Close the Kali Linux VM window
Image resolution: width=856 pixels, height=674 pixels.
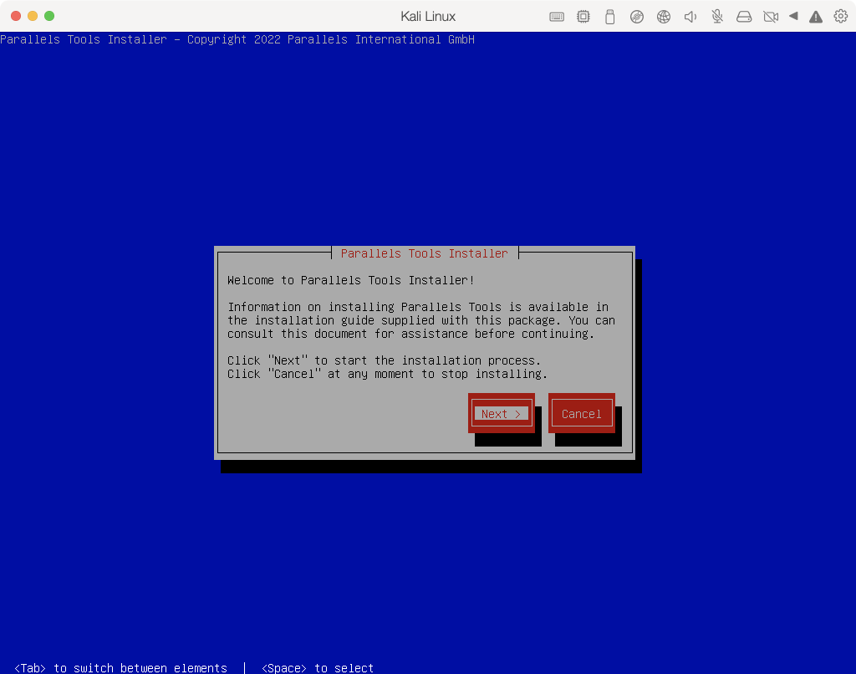click(16, 16)
